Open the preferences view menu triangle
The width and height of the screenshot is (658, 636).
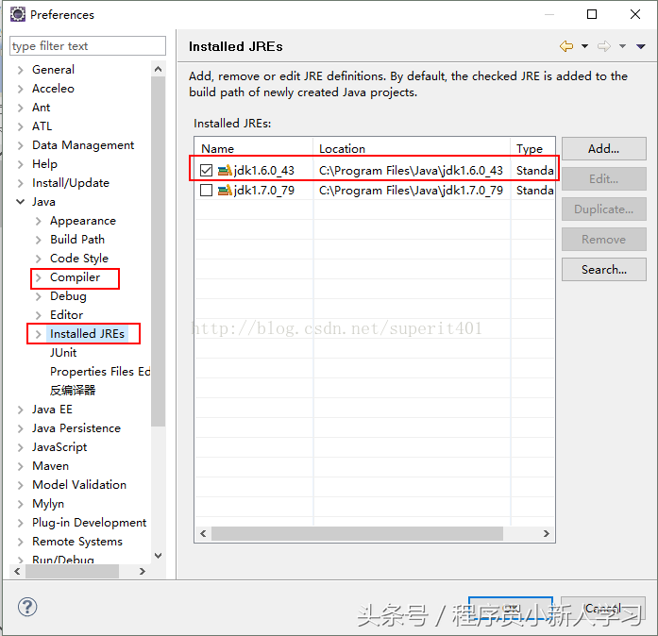pyautogui.click(x=641, y=46)
